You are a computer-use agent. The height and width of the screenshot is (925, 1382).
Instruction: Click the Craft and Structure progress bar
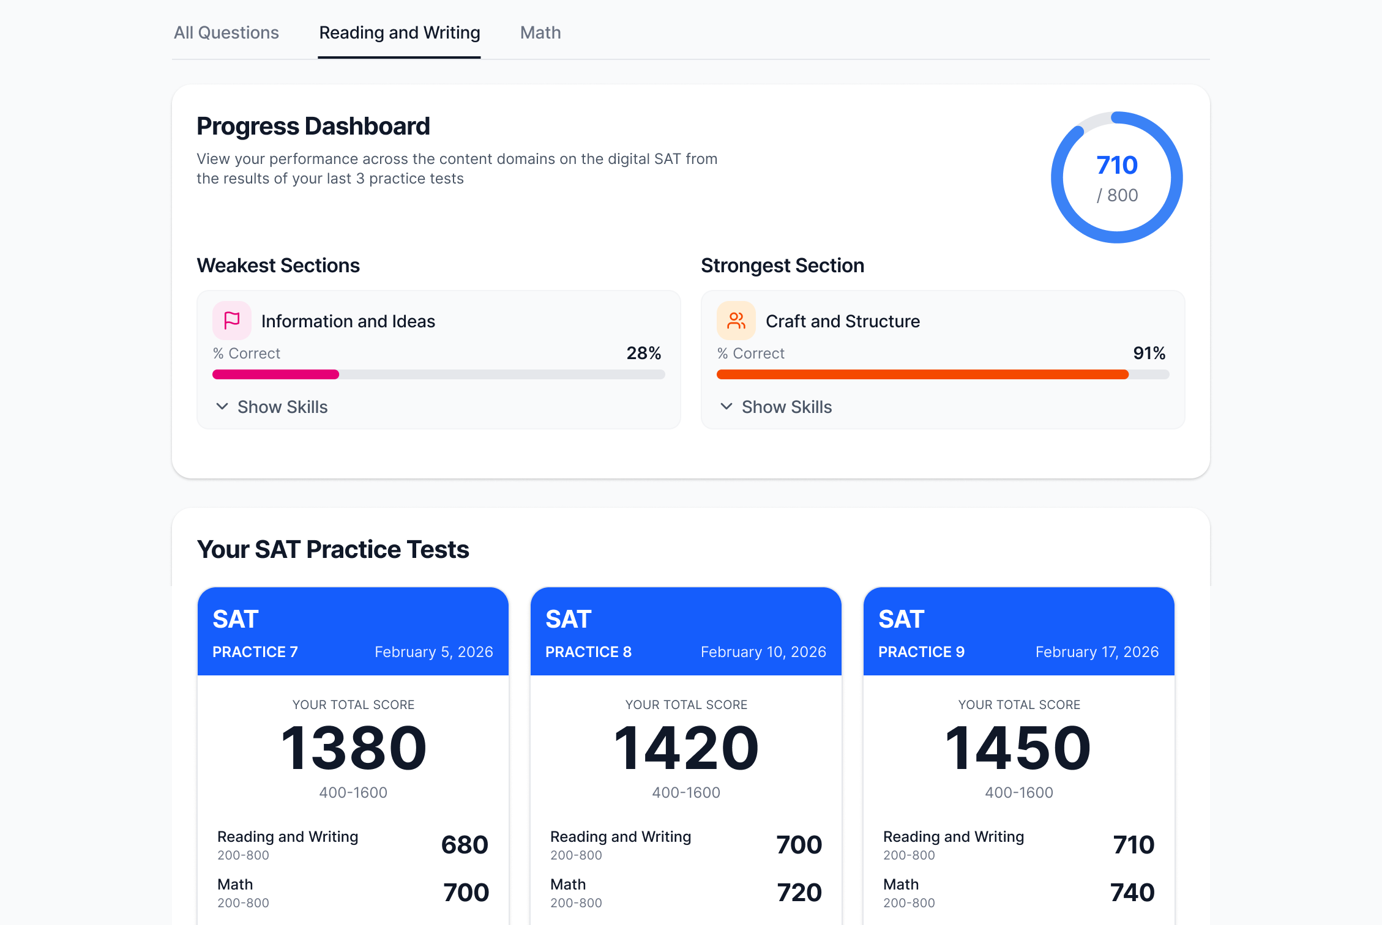click(943, 374)
